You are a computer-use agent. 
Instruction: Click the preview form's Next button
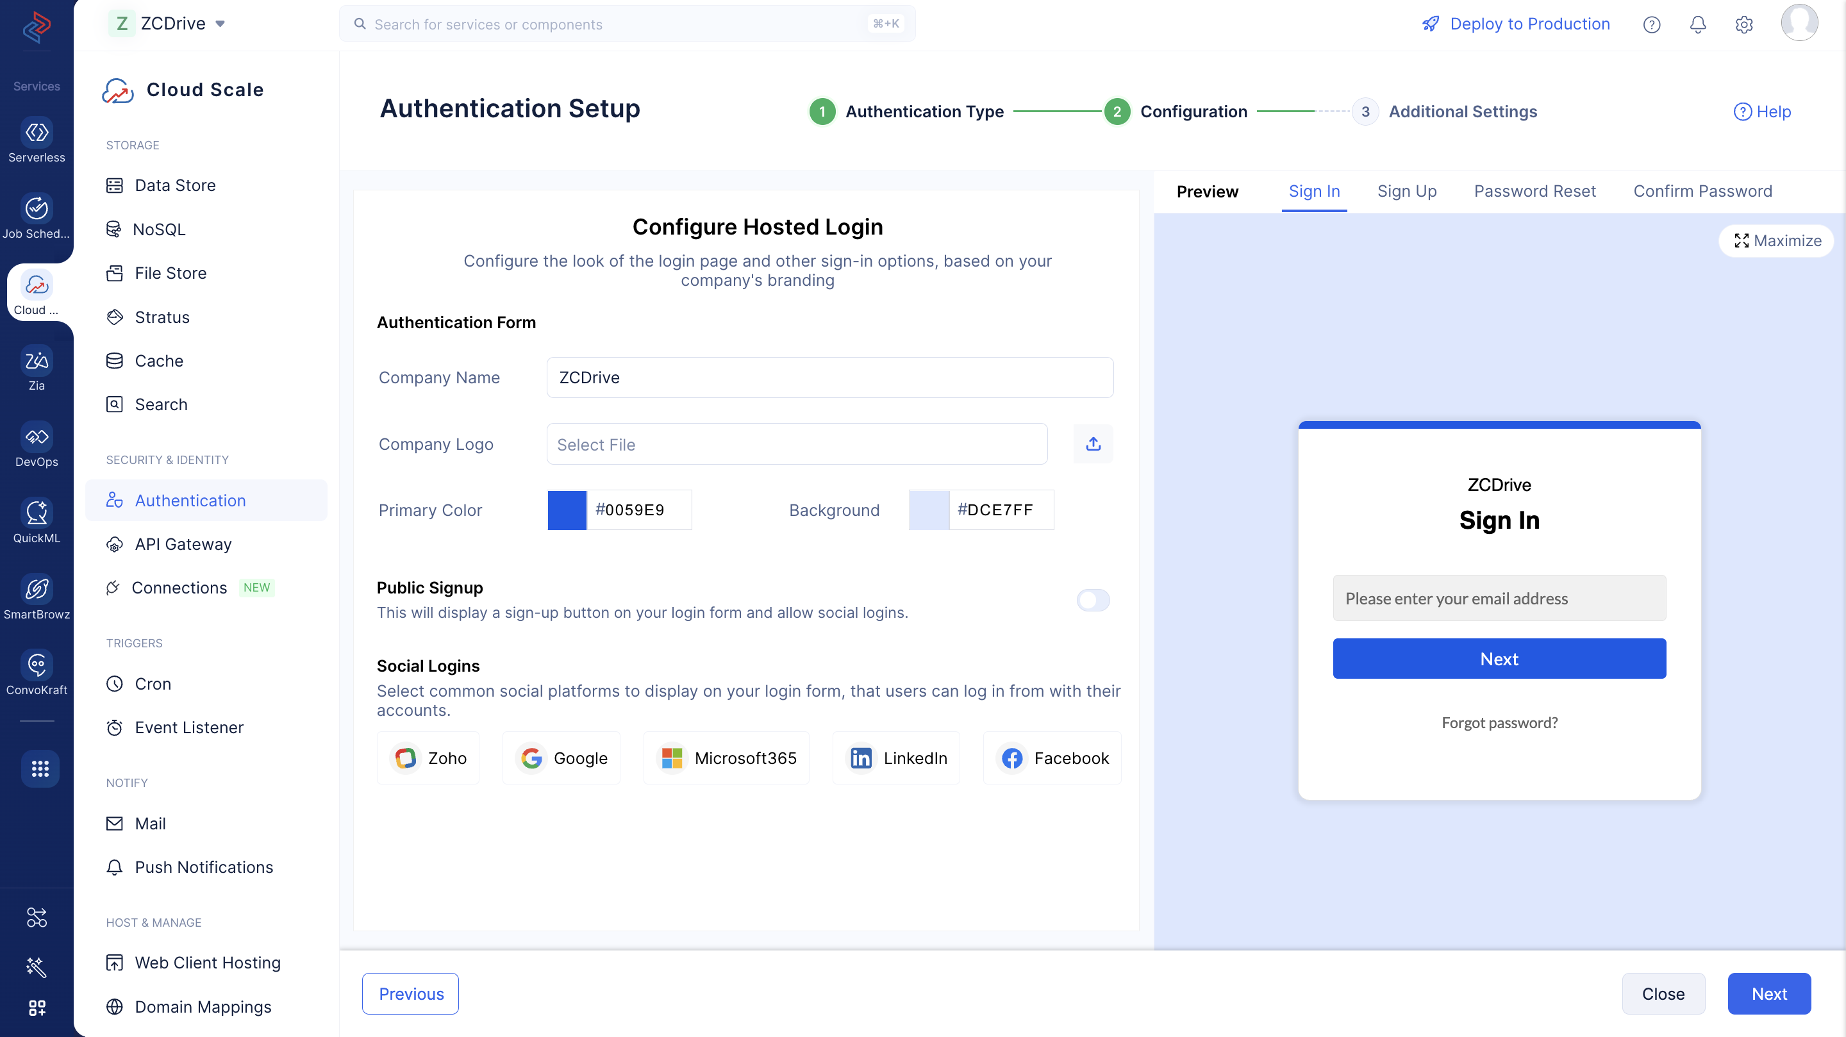coord(1499,659)
